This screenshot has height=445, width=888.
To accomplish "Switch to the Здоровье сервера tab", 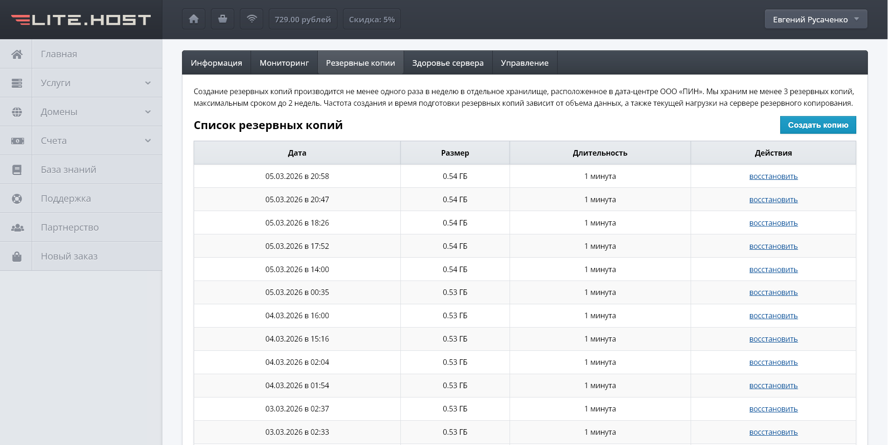I will click(x=447, y=63).
